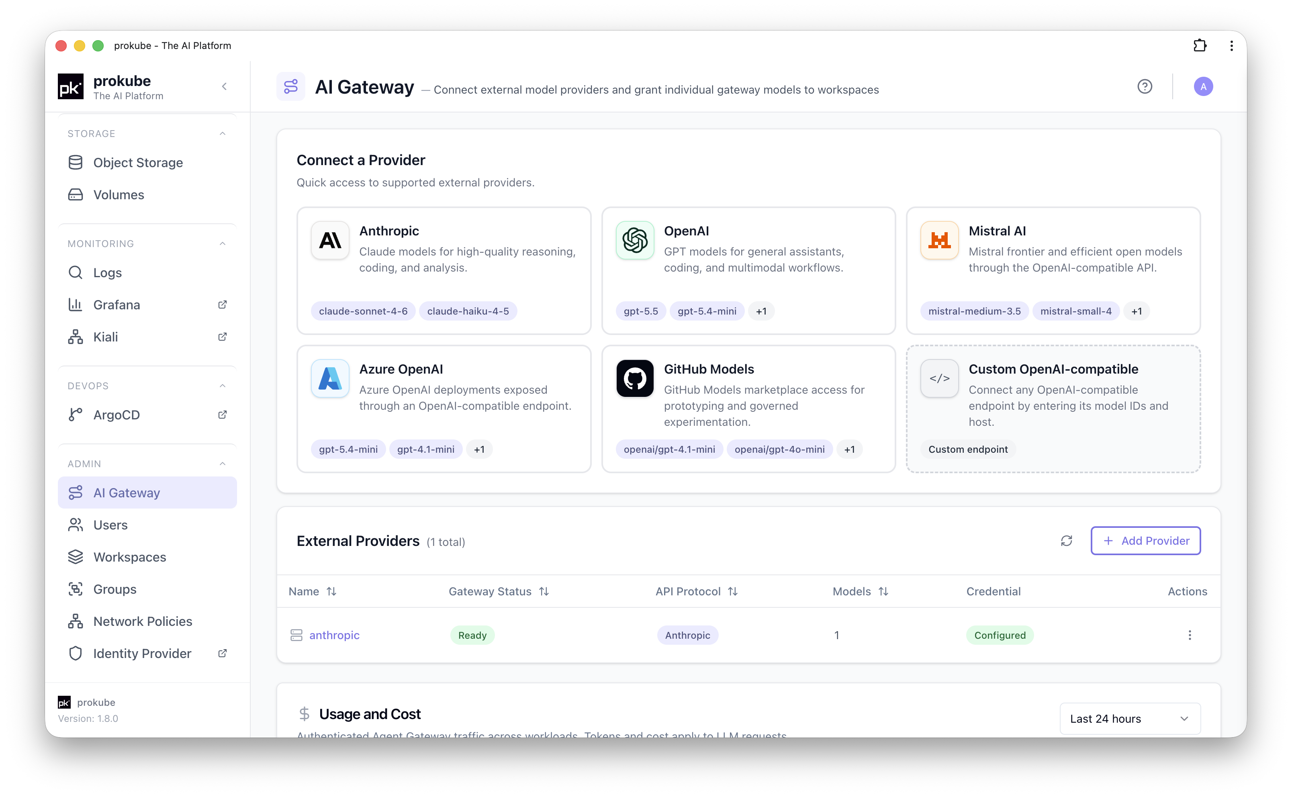Click the gpt-4.1-mini chip on Azure card
The height and width of the screenshot is (797, 1292).
pyautogui.click(x=426, y=450)
